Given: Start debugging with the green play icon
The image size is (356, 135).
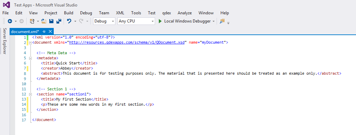Looking at the screenshot, I should (x=160, y=21).
